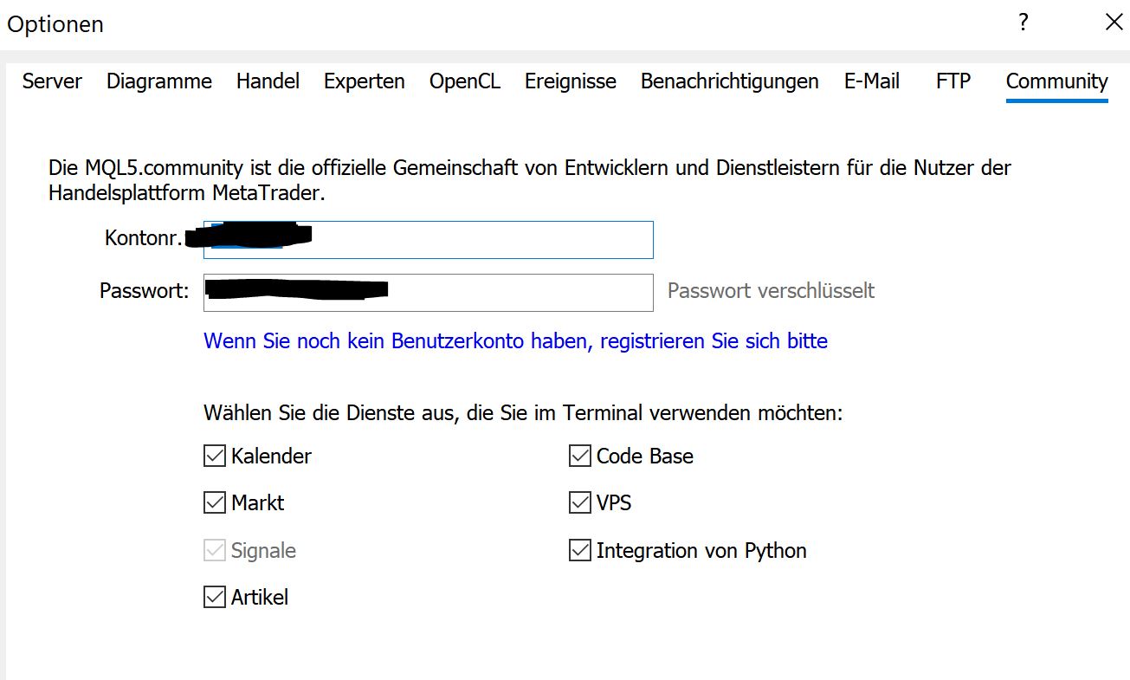Disable Integration von Python checkbox
1130x680 pixels.
[580, 550]
